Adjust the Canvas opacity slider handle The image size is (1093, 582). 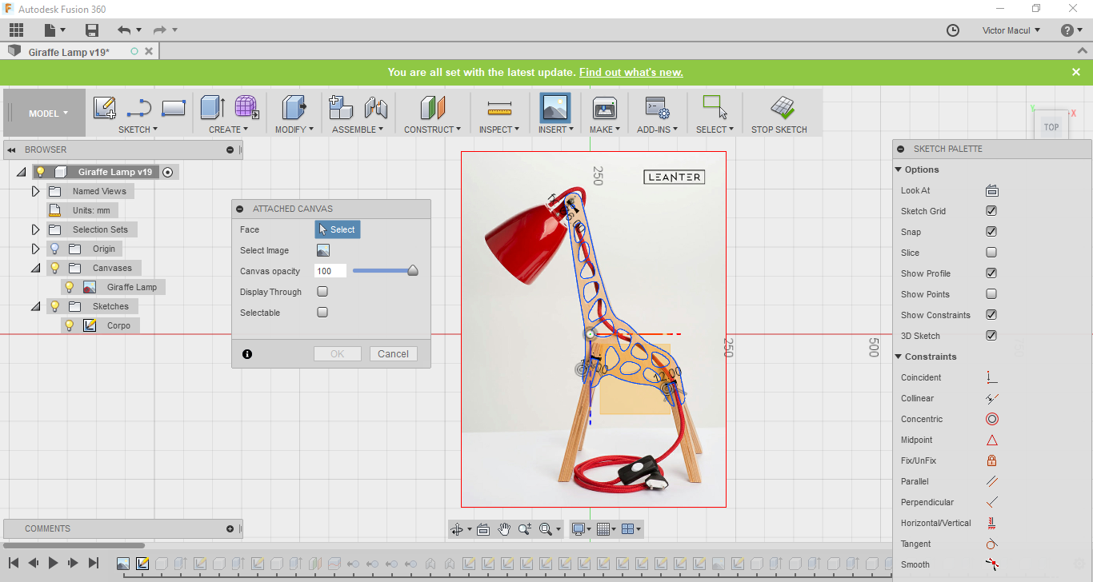coord(413,271)
